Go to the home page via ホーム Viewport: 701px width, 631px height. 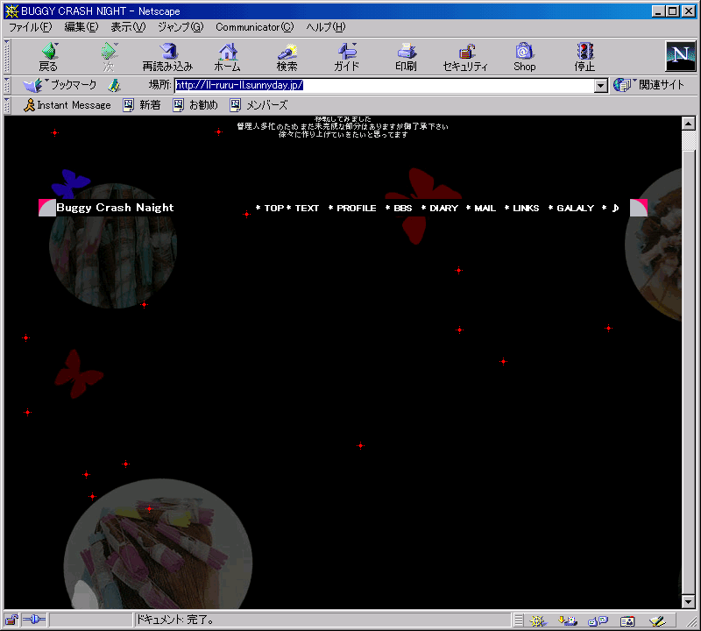click(x=228, y=57)
